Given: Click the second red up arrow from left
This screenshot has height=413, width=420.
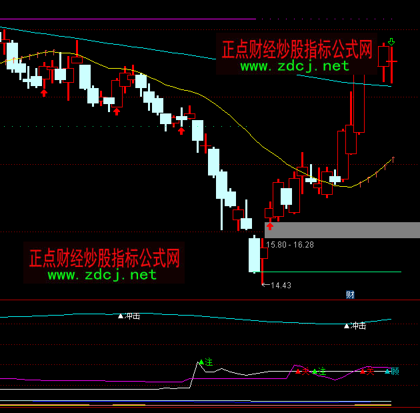Looking at the screenshot, I should pos(117,111).
